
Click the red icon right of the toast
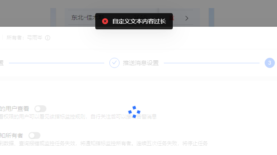tap(171, 18)
